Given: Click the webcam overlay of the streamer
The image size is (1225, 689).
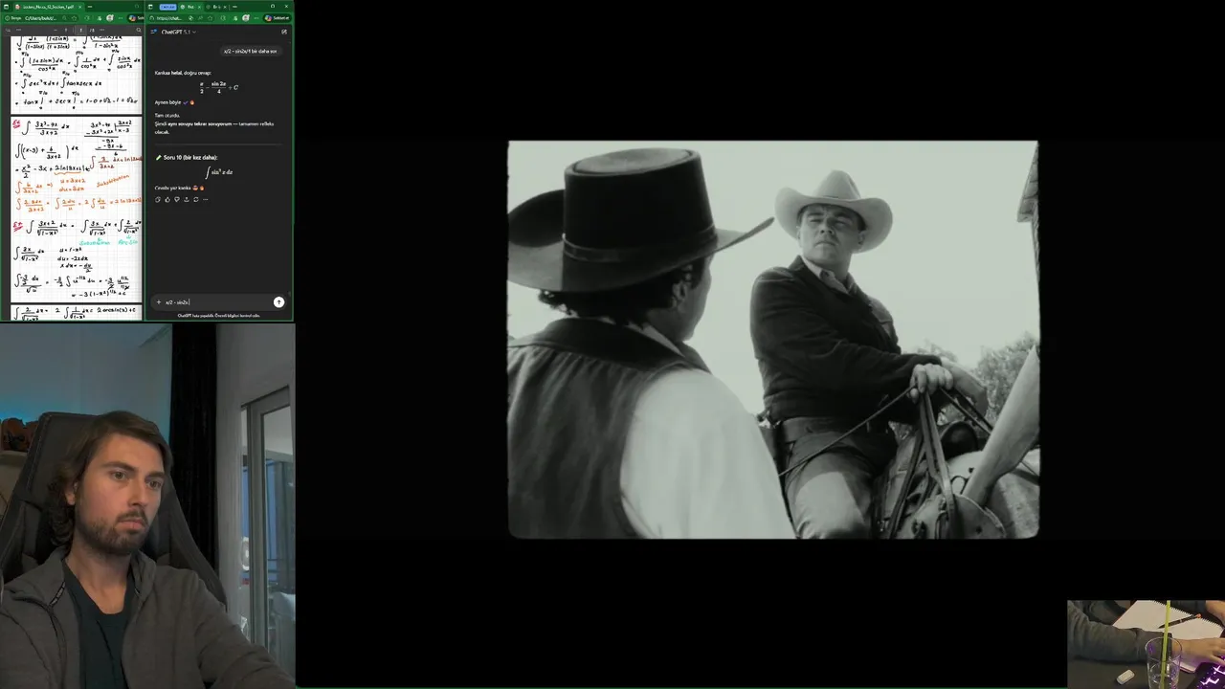Looking at the screenshot, I should tap(147, 505).
